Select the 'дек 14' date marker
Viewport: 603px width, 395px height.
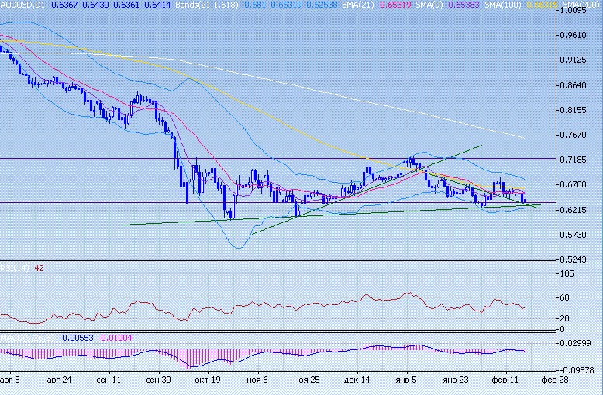[x=357, y=380]
